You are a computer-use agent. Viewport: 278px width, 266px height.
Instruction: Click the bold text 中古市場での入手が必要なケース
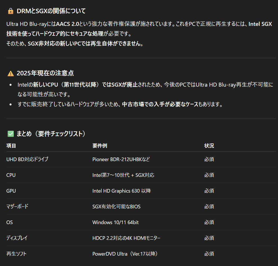coord(160,104)
